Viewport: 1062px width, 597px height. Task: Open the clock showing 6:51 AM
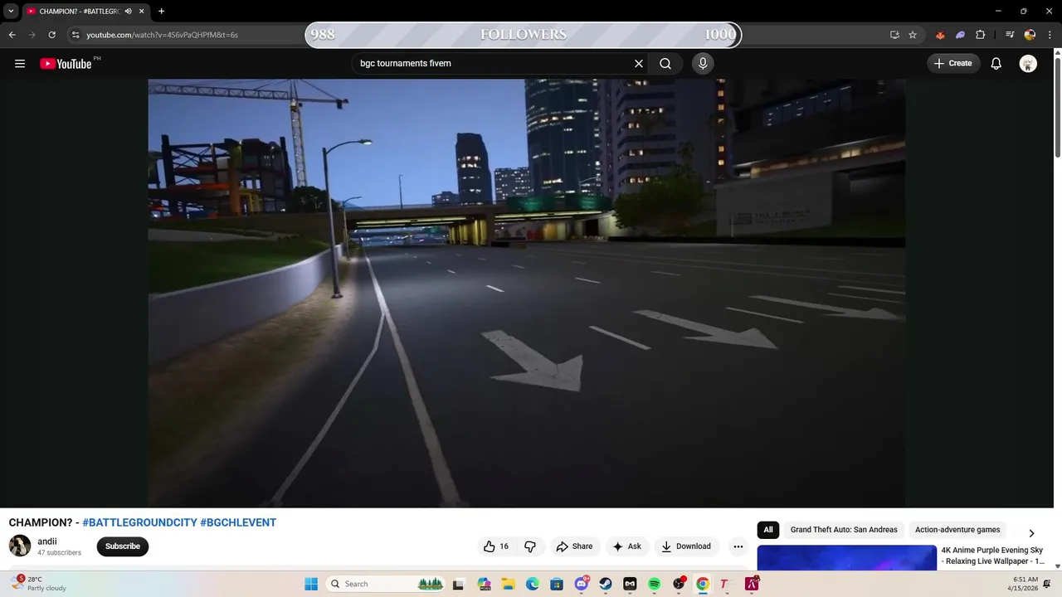(1022, 584)
